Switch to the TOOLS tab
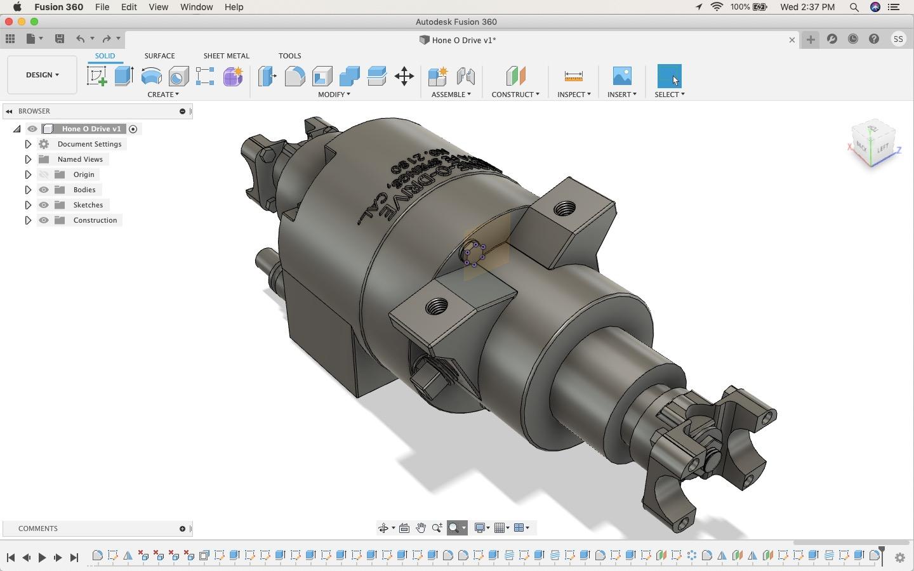This screenshot has width=914, height=571. click(x=289, y=56)
